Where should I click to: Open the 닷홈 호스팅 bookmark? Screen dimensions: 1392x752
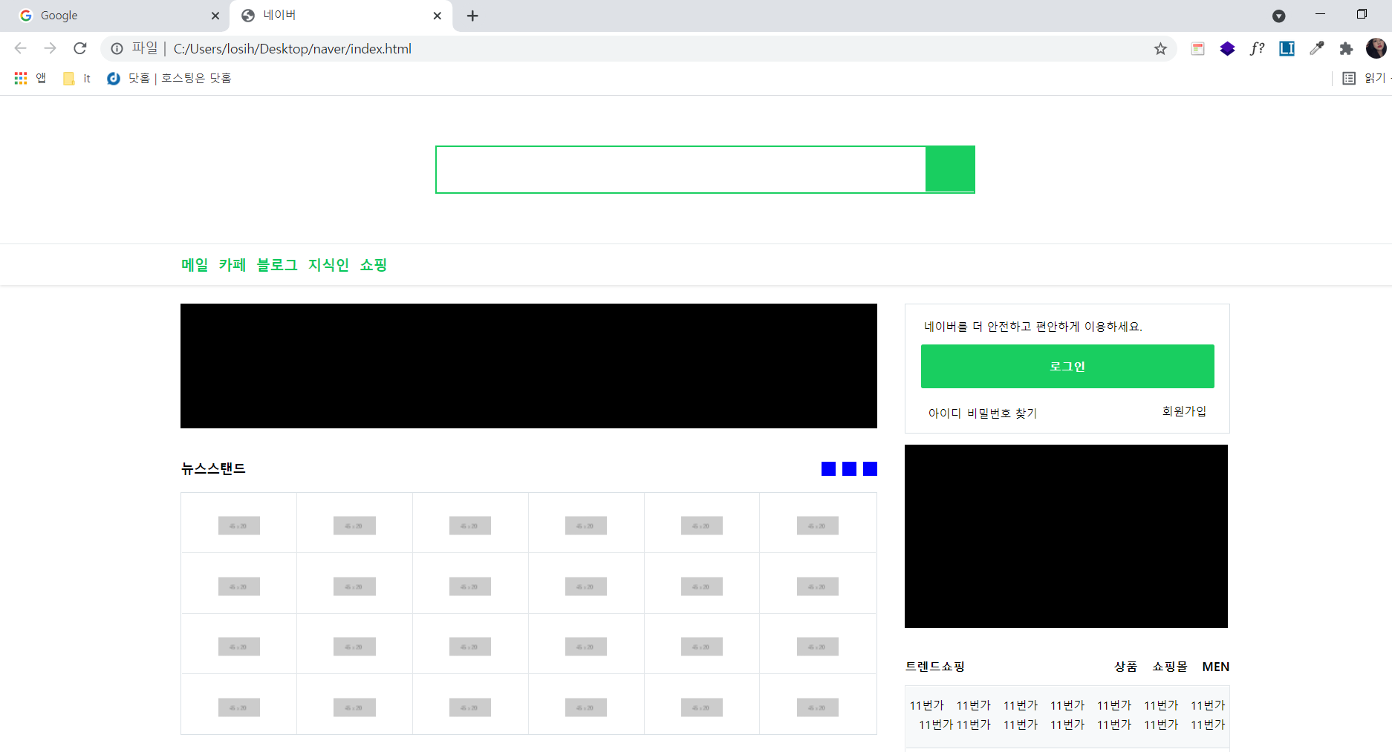169,78
